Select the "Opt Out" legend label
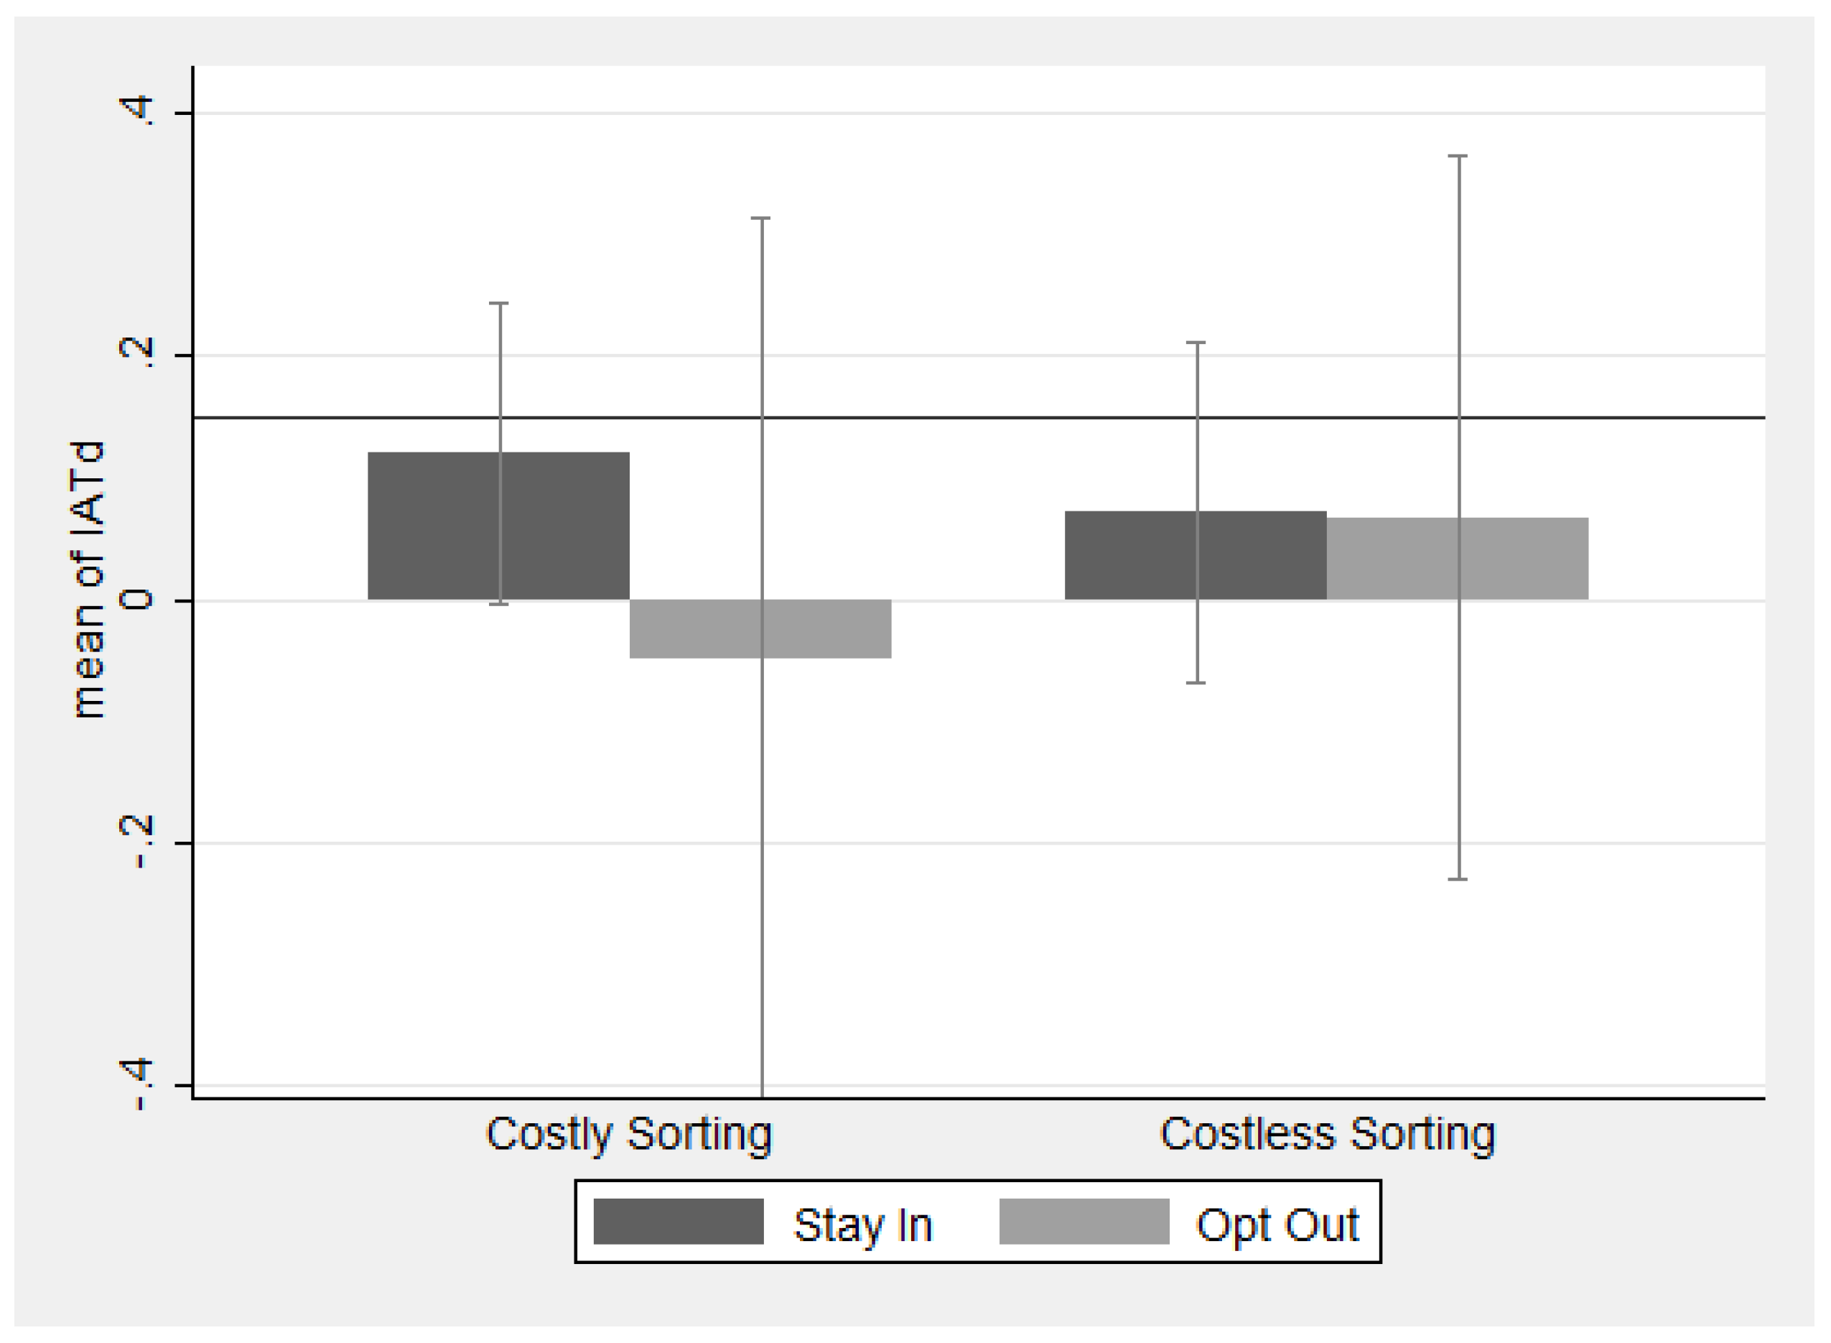The width and height of the screenshot is (1831, 1343). point(1276,1224)
